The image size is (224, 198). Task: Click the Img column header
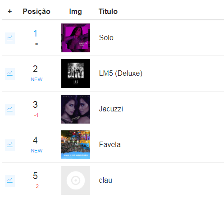pos(75,12)
